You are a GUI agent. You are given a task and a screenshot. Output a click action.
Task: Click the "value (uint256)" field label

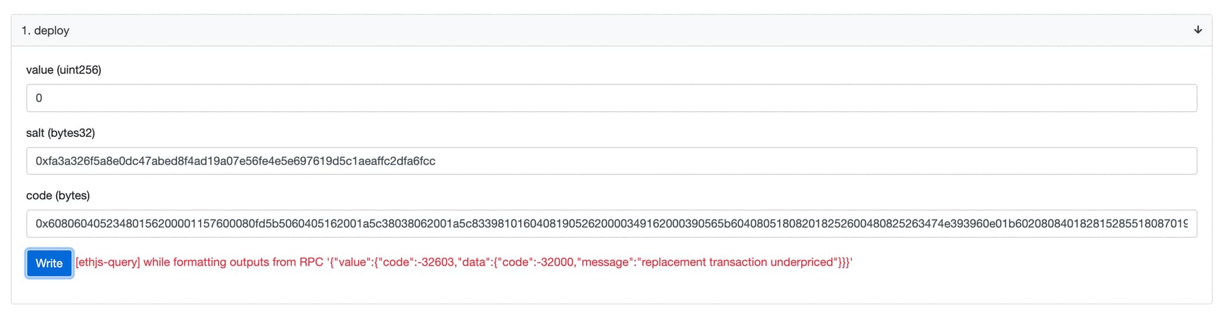pyautogui.click(x=63, y=70)
